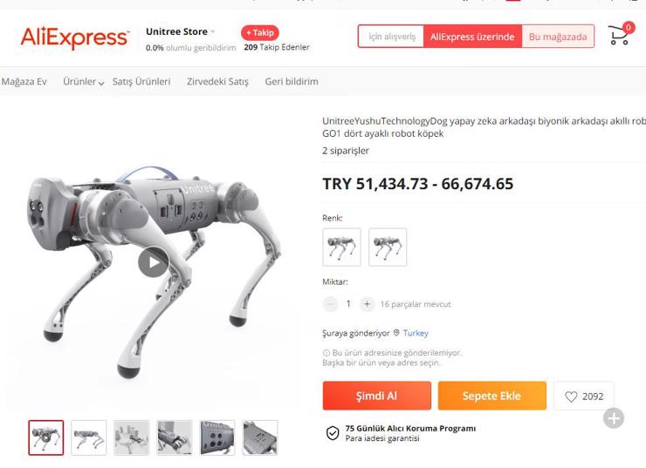The height and width of the screenshot is (468, 646).
Task: Change shipping destination Turkey
Action: [416, 333]
